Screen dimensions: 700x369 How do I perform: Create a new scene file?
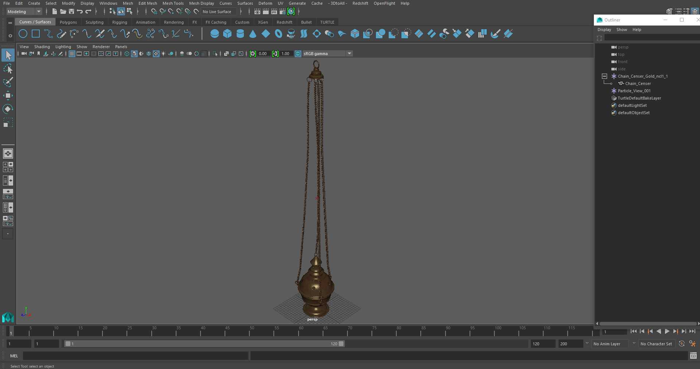[54, 12]
